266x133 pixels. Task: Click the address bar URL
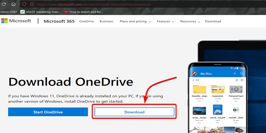(x=94, y=5)
